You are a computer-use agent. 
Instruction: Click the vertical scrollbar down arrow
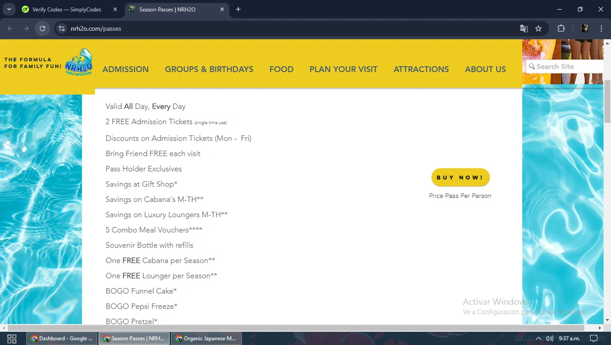point(607,320)
